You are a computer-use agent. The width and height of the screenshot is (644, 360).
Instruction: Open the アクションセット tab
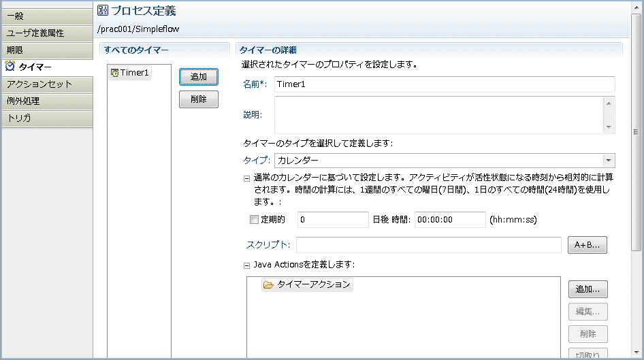click(47, 84)
